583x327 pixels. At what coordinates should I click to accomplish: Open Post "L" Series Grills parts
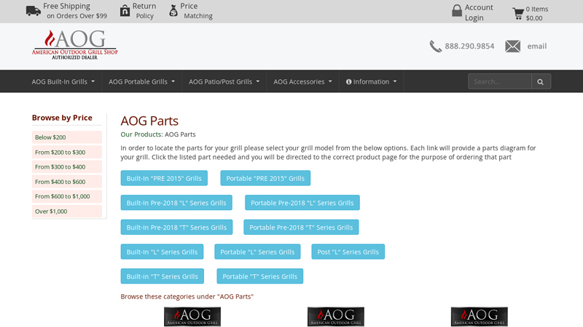coord(348,251)
